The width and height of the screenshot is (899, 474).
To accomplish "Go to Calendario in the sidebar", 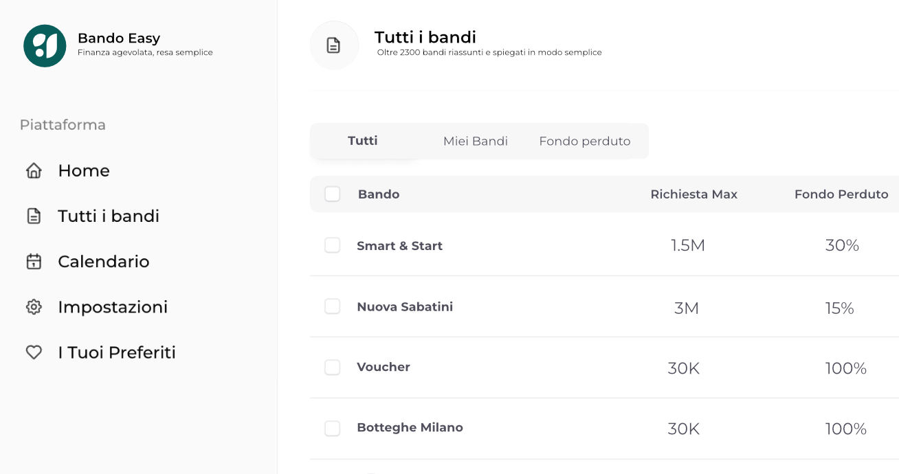I will pyautogui.click(x=104, y=262).
